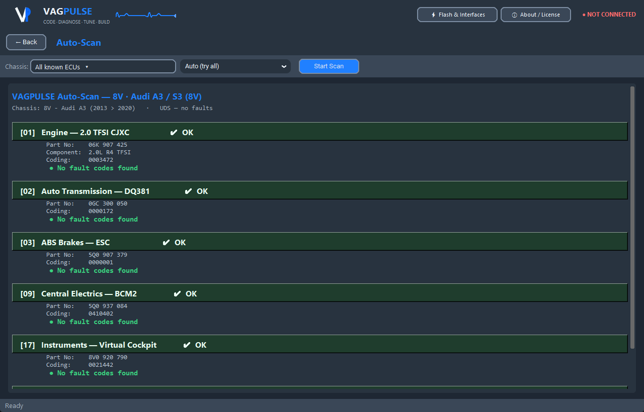The image size is (644, 412).
Task: Click the results panel vertical scrollbar
Action: (632, 218)
